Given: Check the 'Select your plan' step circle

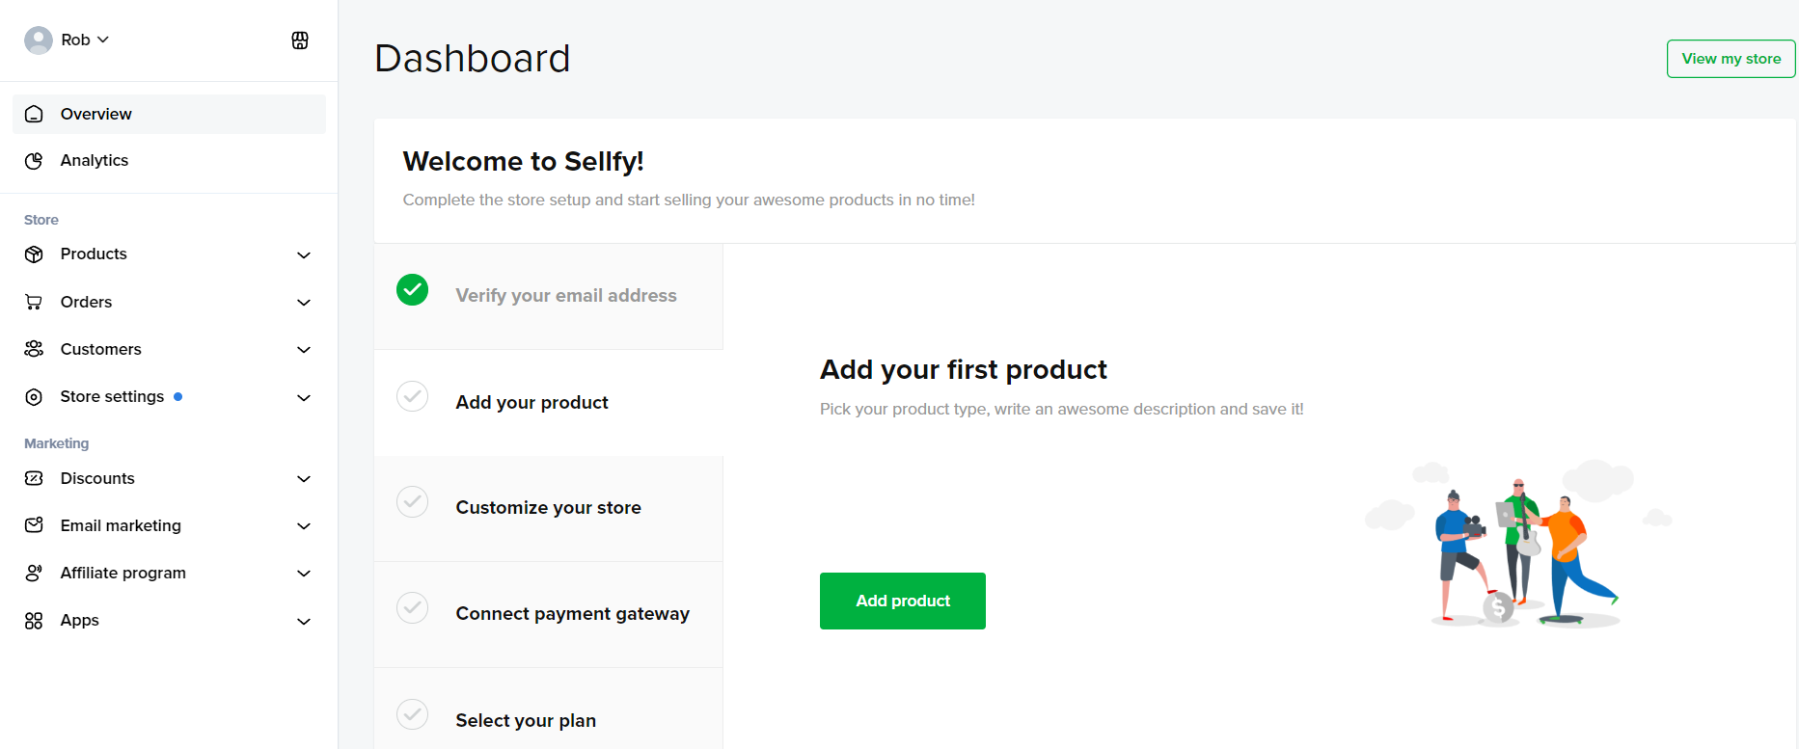Looking at the screenshot, I should pos(412,714).
